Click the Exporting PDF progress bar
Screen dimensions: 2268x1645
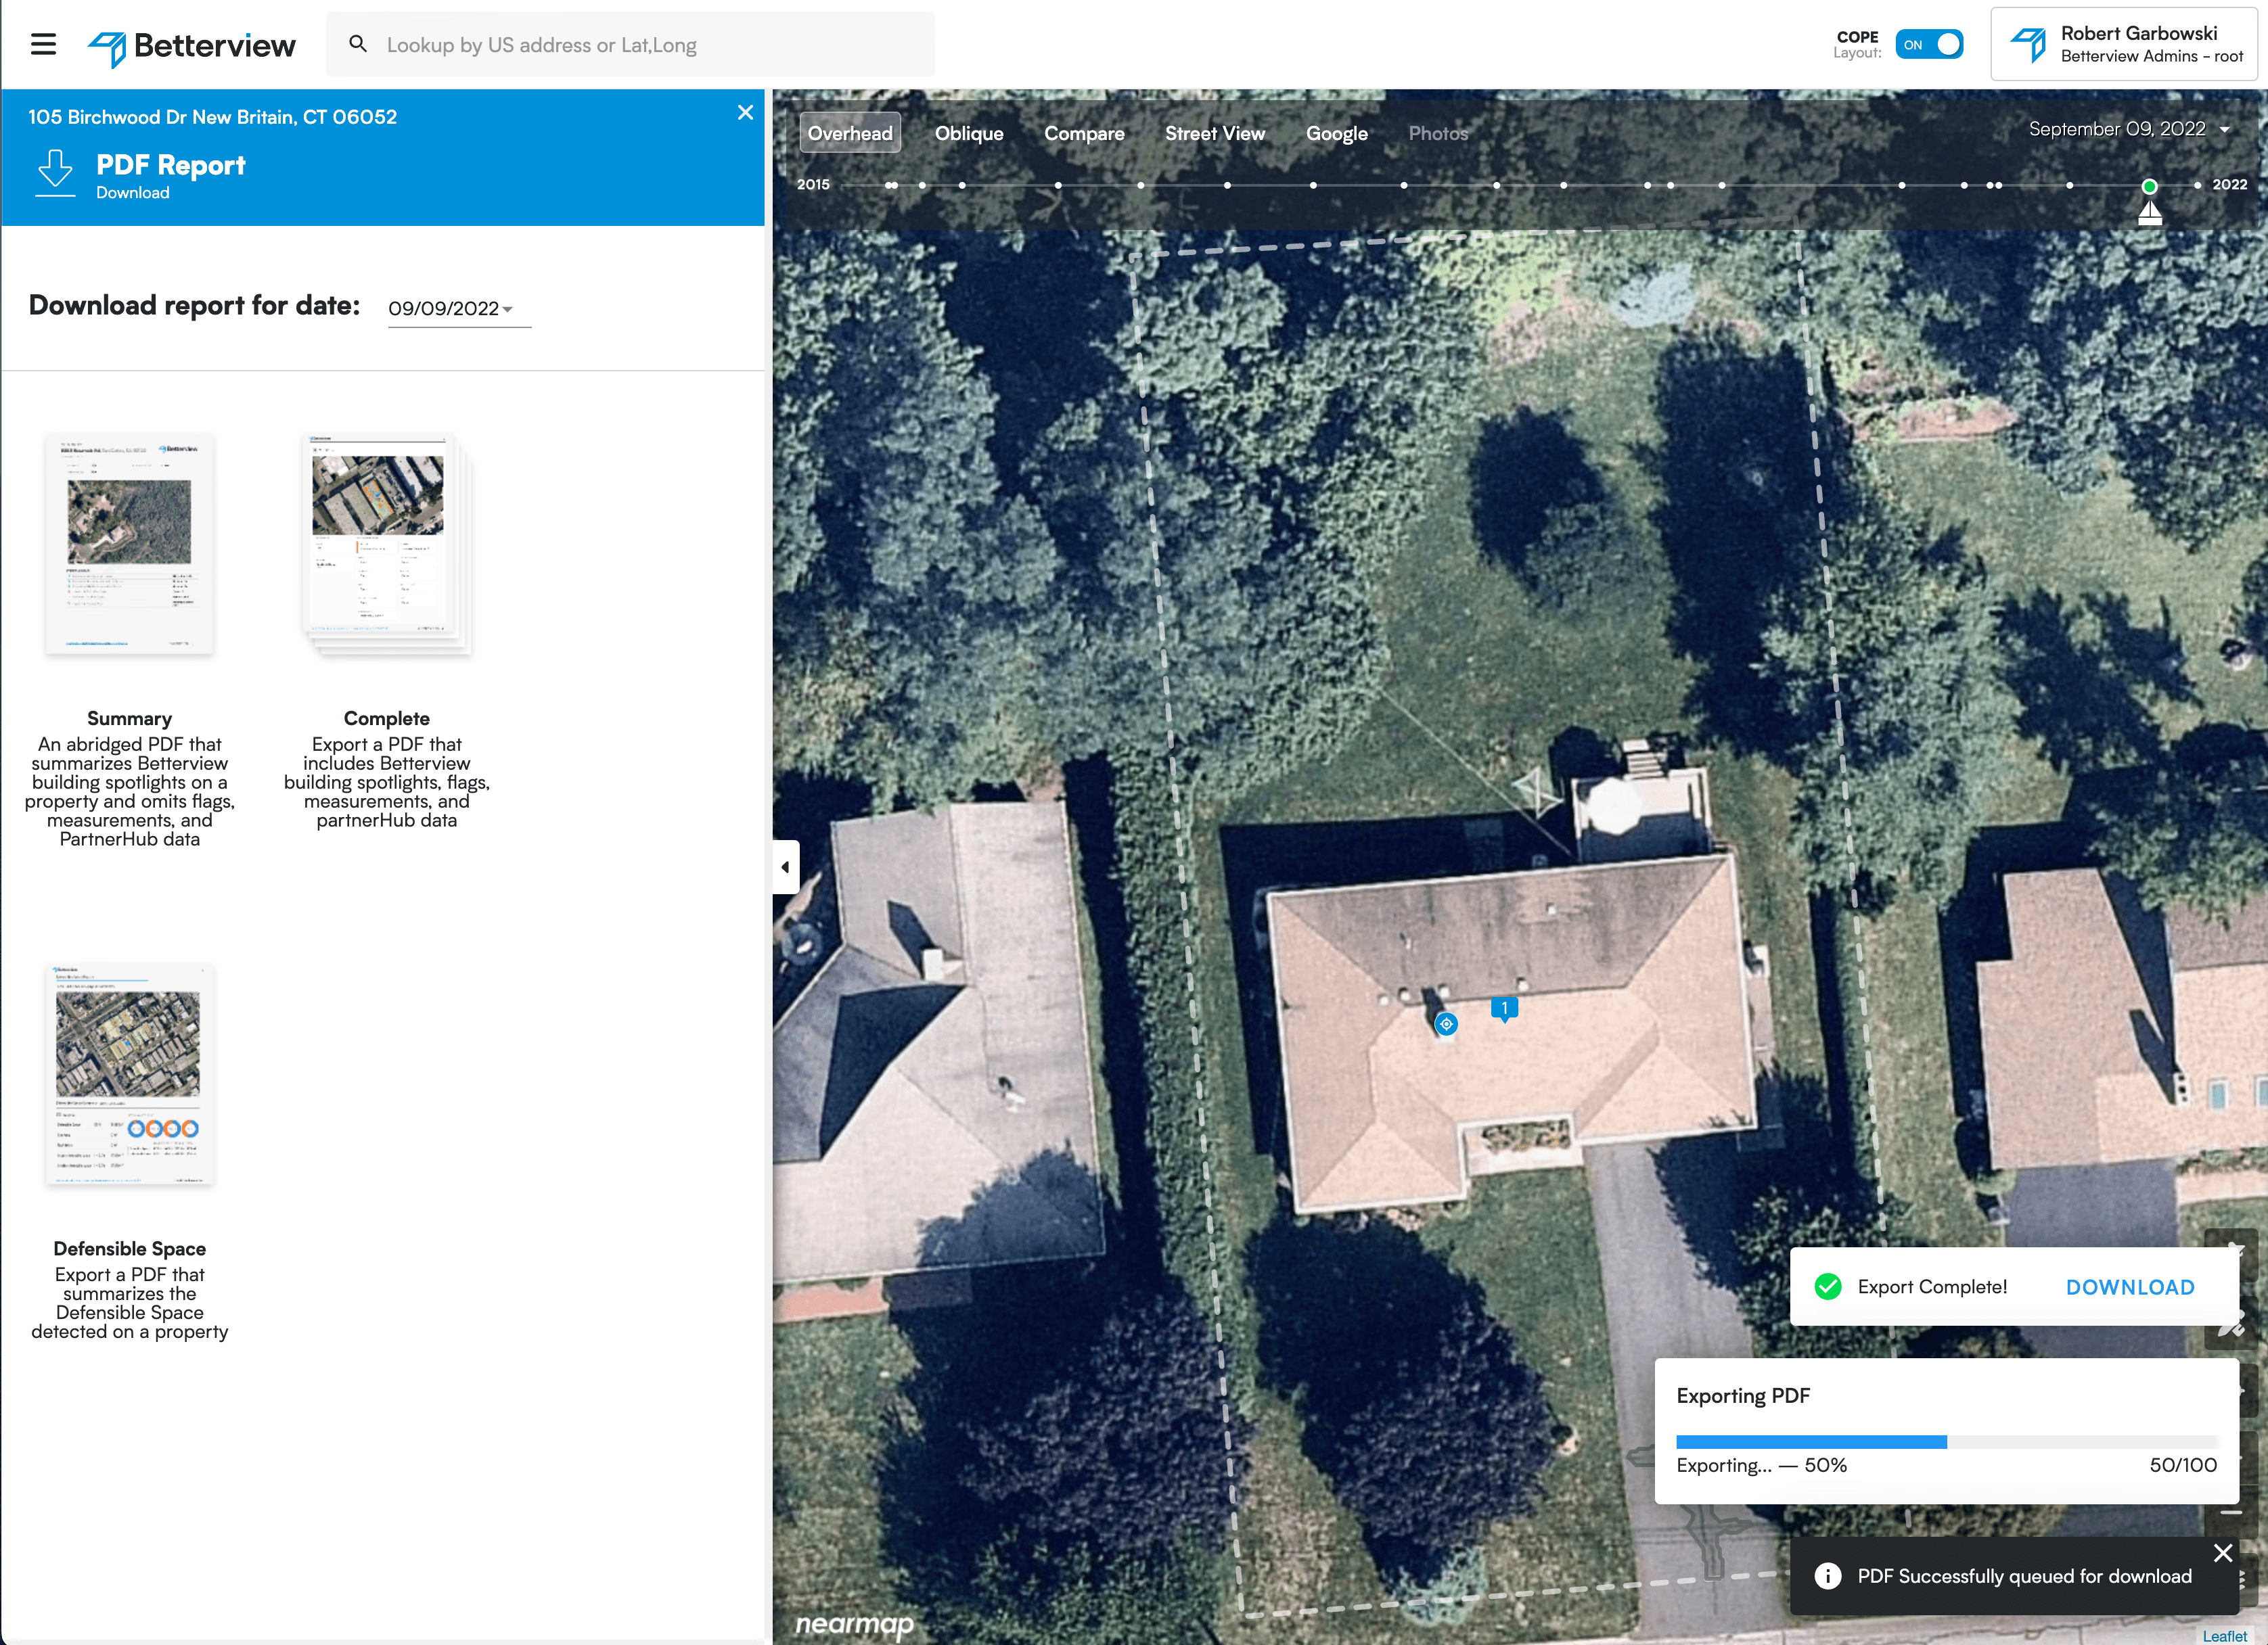tap(1947, 1441)
